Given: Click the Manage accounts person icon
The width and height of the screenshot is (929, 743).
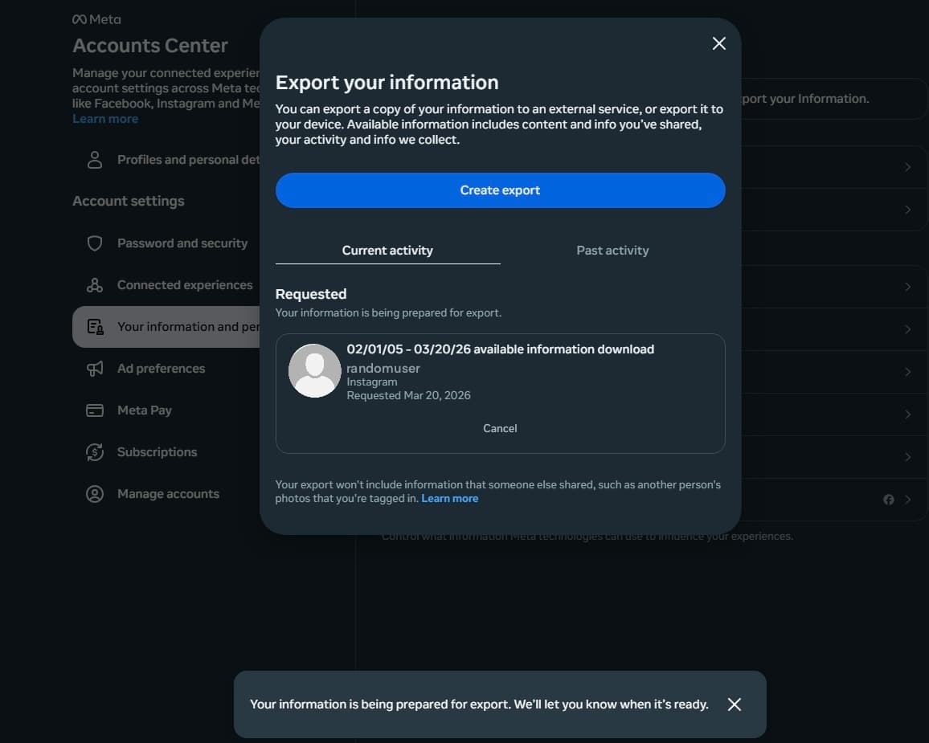Looking at the screenshot, I should pos(95,494).
